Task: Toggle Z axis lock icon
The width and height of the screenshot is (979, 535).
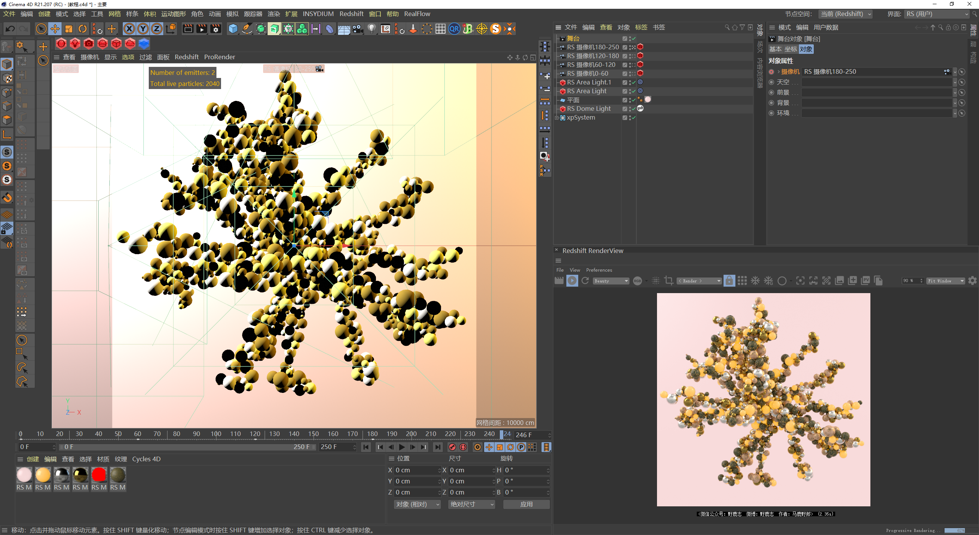Action: tap(157, 29)
